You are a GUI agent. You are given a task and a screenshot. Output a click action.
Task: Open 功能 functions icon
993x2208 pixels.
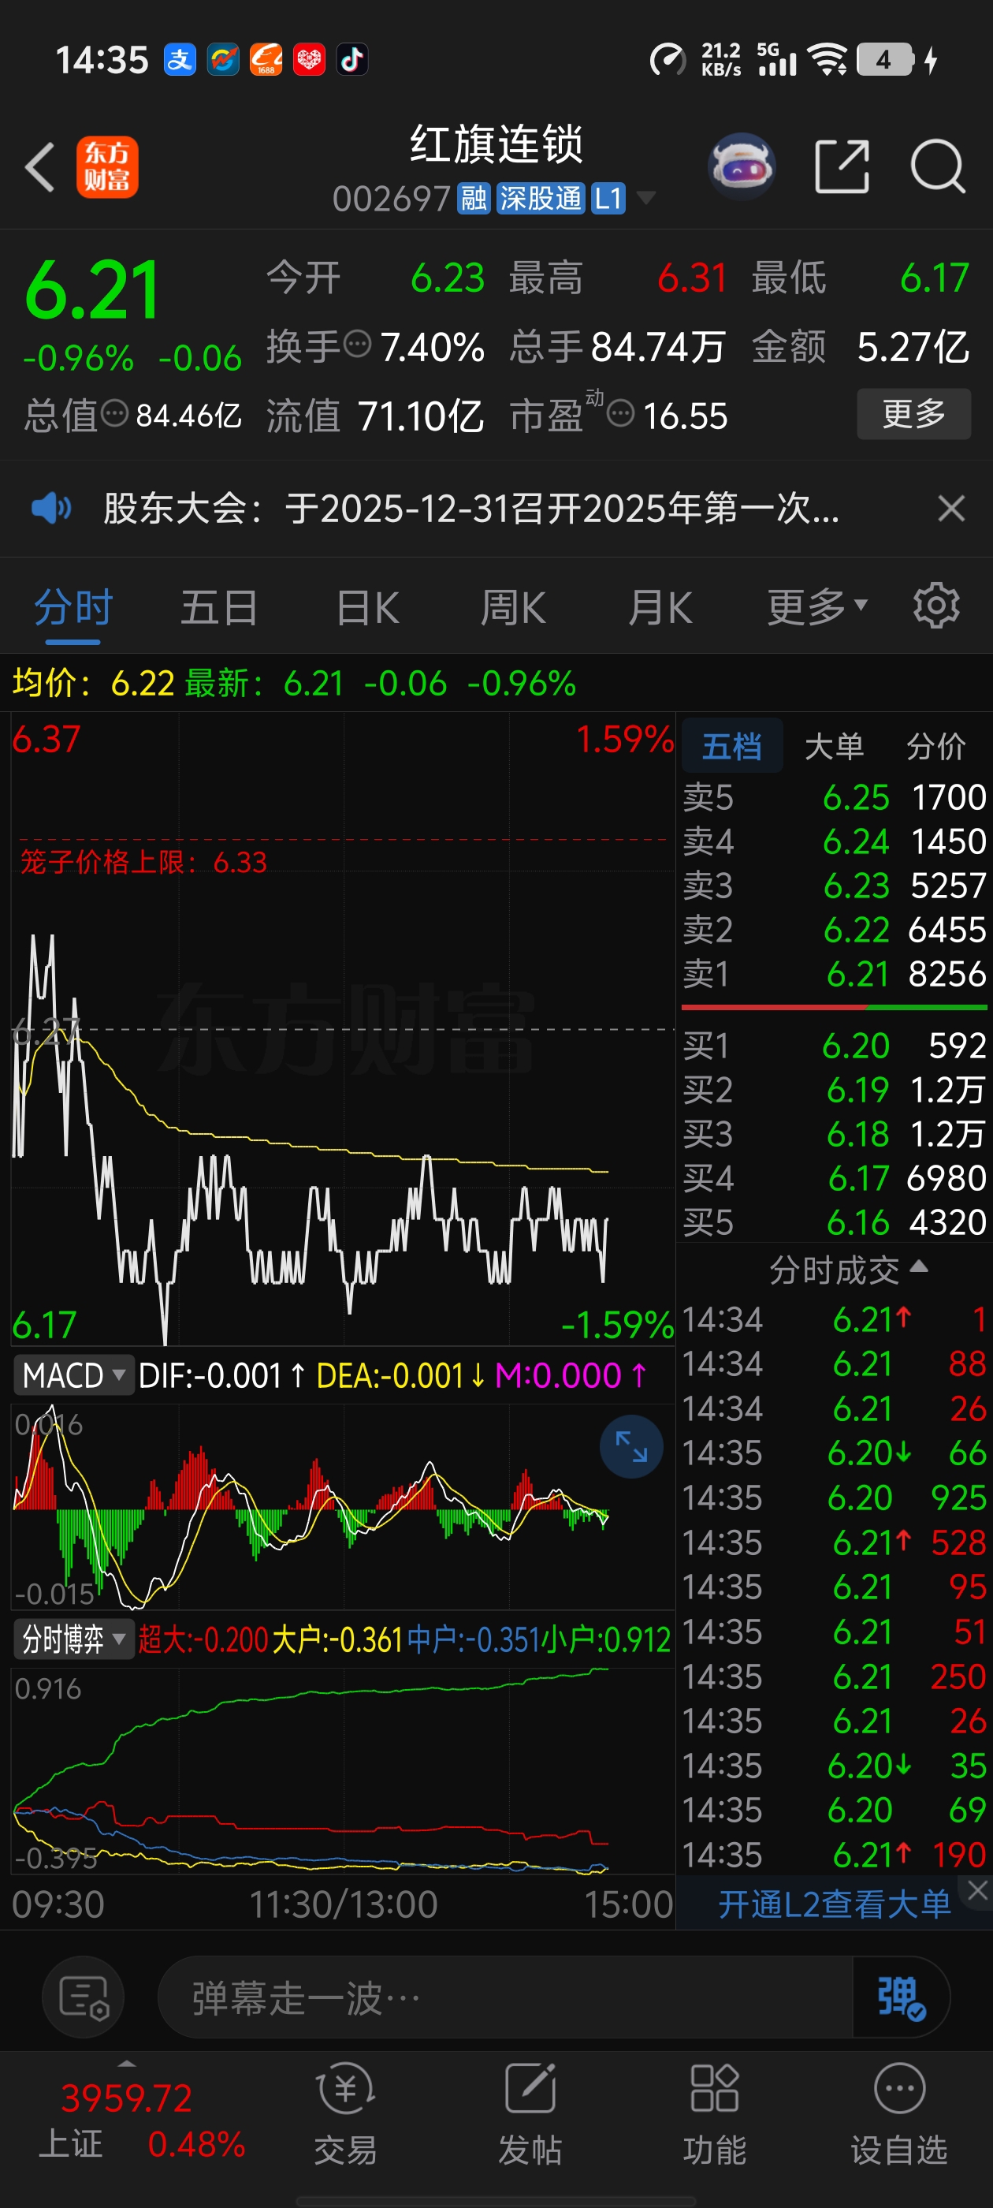click(x=715, y=2113)
